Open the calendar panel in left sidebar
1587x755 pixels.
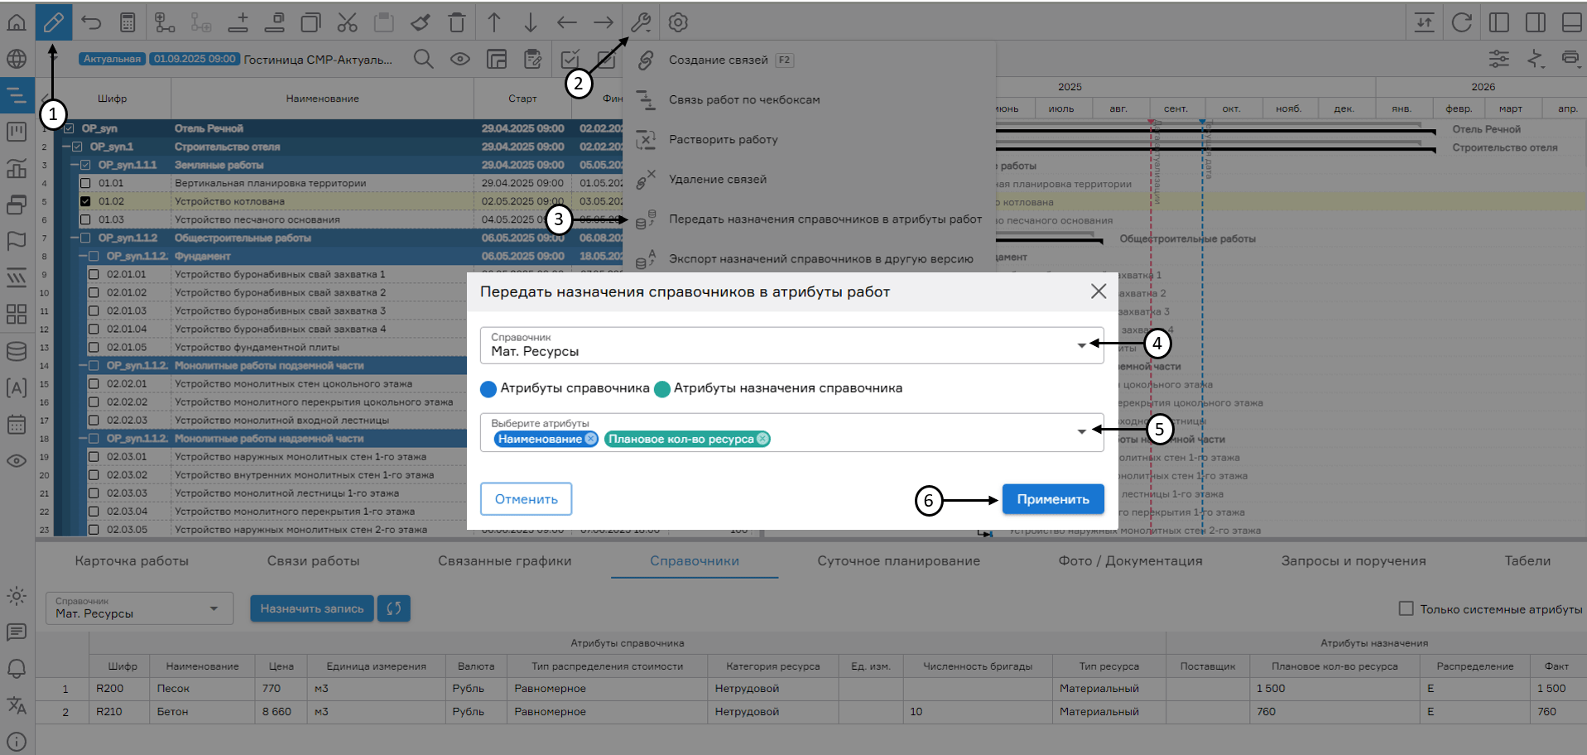coord(17,424)
